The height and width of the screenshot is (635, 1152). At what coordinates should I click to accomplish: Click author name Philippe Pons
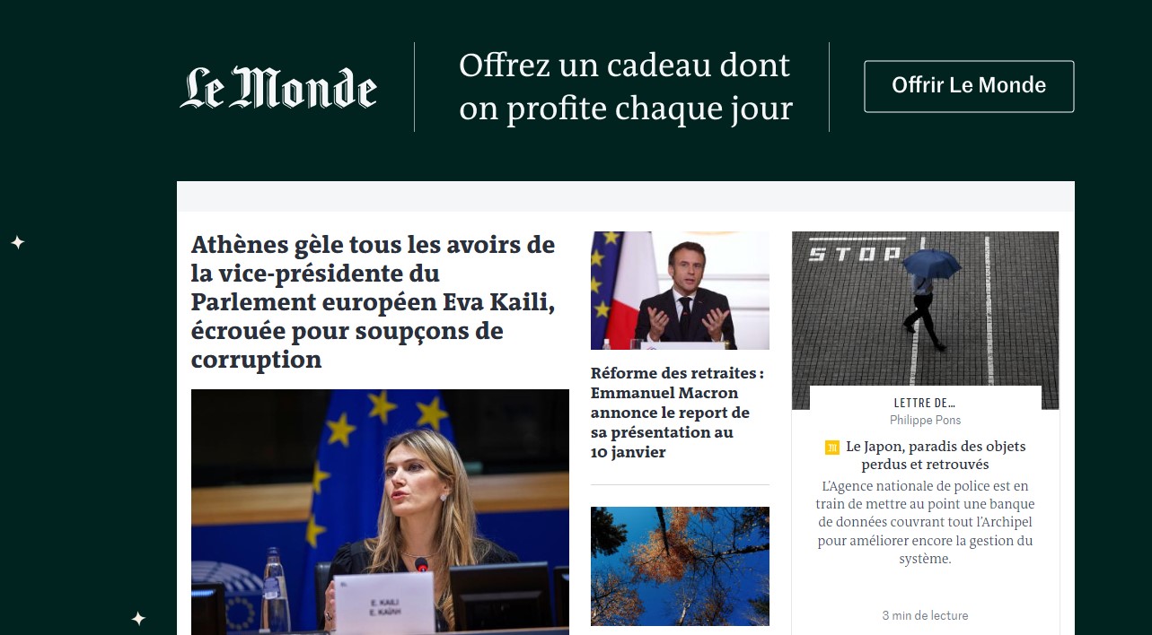point(925,420)
